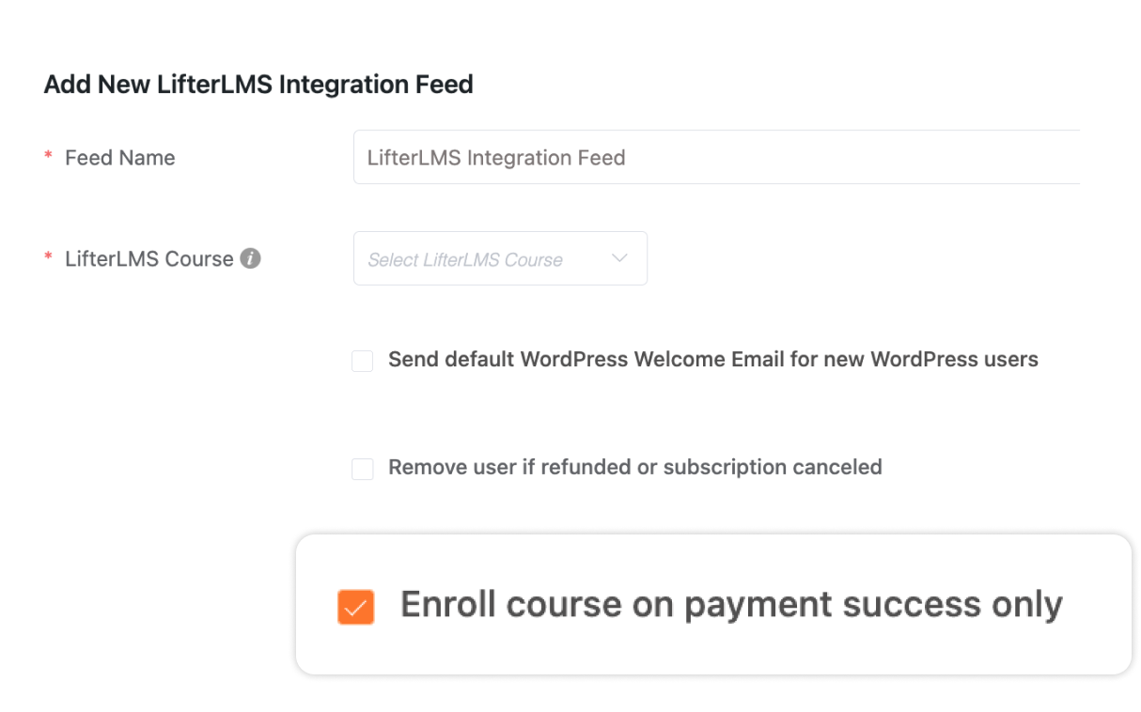Open the Select LifterLMS Course dropdown

pos(500,258)
